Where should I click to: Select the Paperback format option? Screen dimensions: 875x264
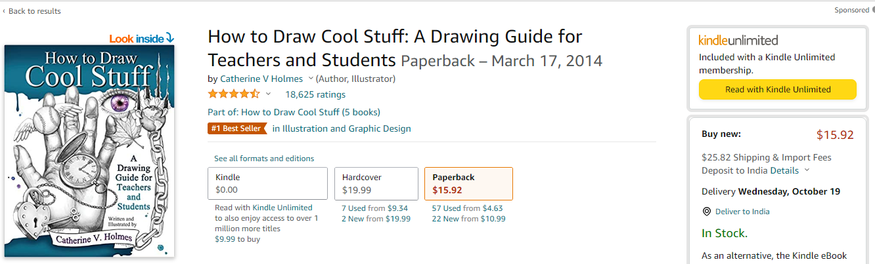click(x=468, y=183)
